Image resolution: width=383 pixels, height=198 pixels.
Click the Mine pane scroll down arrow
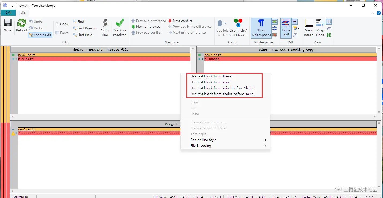click(x=379, y=112)
